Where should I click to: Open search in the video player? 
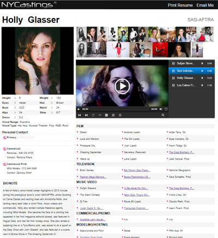point(163,115)
